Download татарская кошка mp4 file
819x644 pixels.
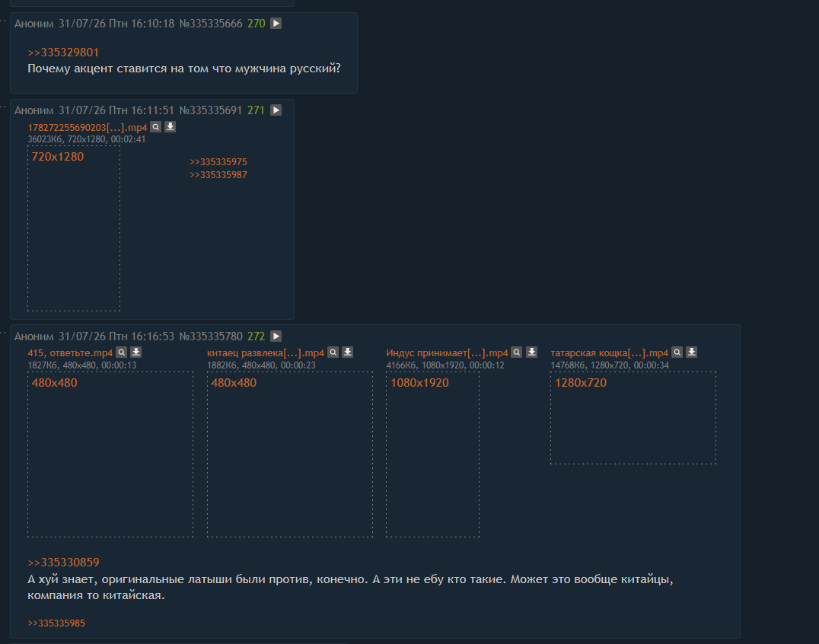click(692, 352)
